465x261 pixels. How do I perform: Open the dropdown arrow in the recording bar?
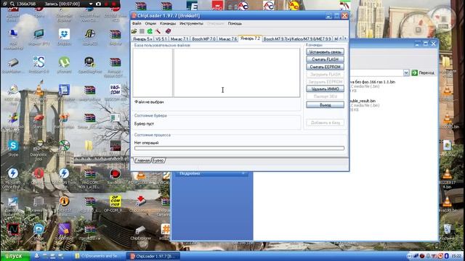[x=91, y=4]
